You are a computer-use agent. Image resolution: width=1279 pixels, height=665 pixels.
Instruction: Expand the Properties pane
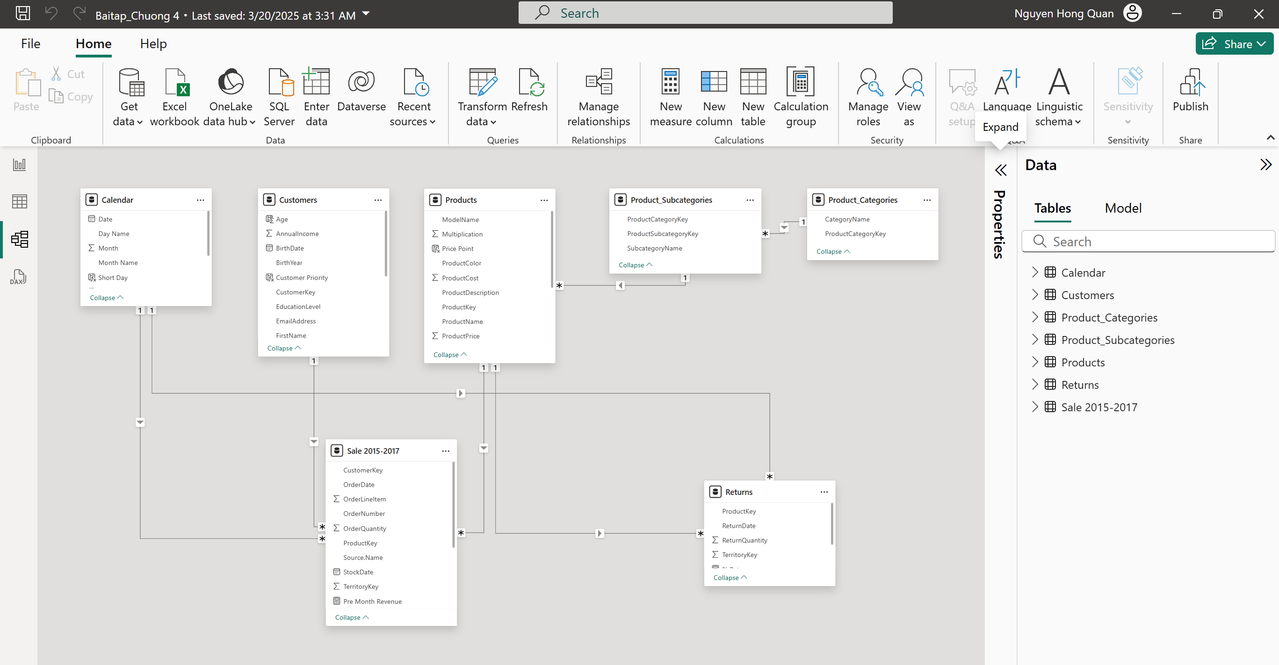tap(1000, 170)
